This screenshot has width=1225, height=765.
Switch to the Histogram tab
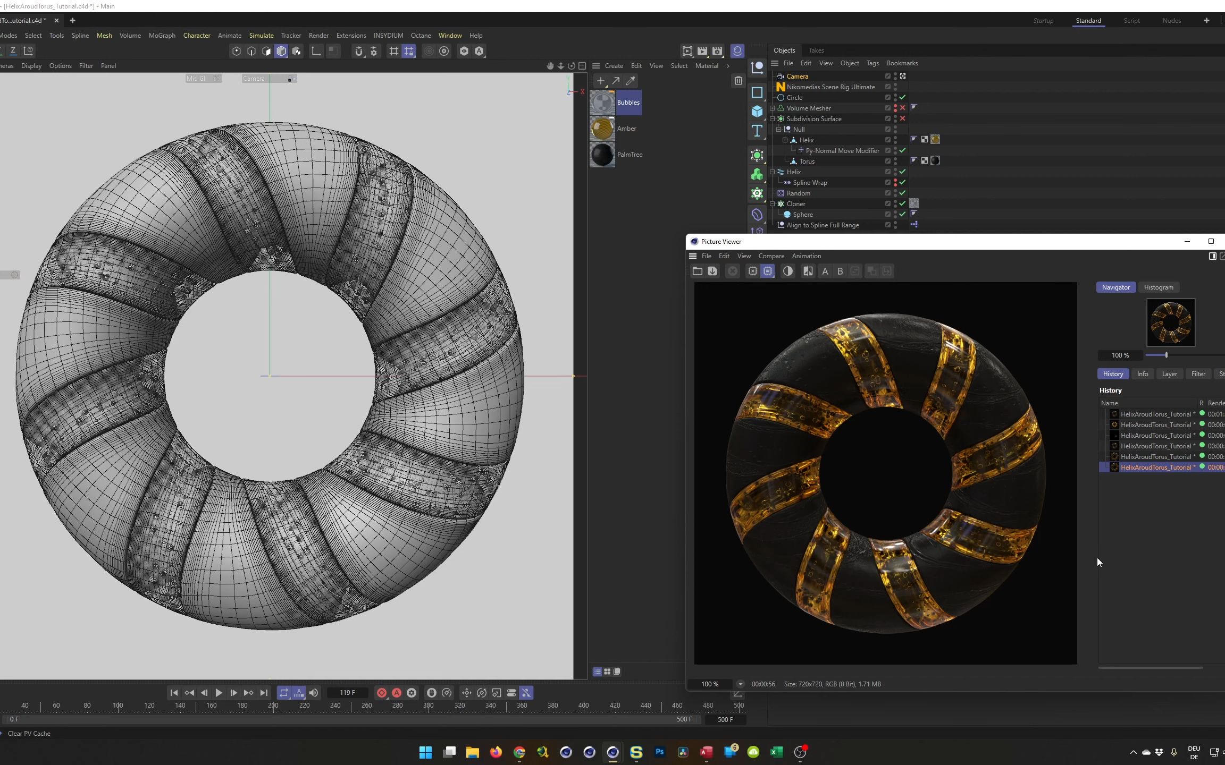1158,287
